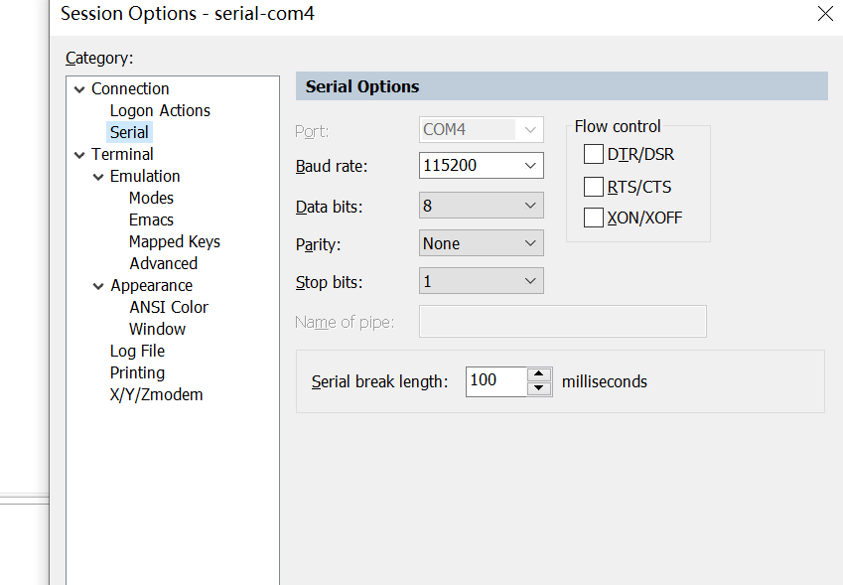This screenshot has height=585, width=843.
Task: Decrease serial break length with down arrow
Action: coord(539,388)
